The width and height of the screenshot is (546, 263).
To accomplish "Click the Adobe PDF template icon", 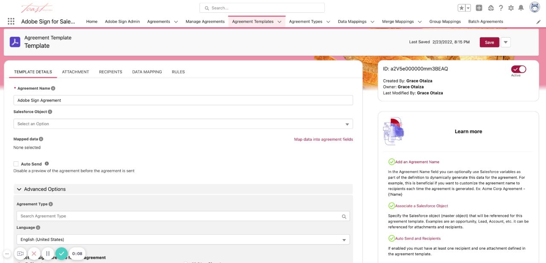I will (x=15, y=42).
